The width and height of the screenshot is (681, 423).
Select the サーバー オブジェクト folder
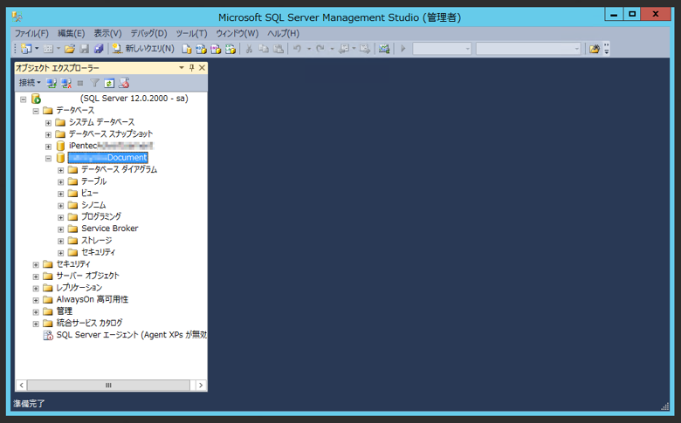click(87, 276)
